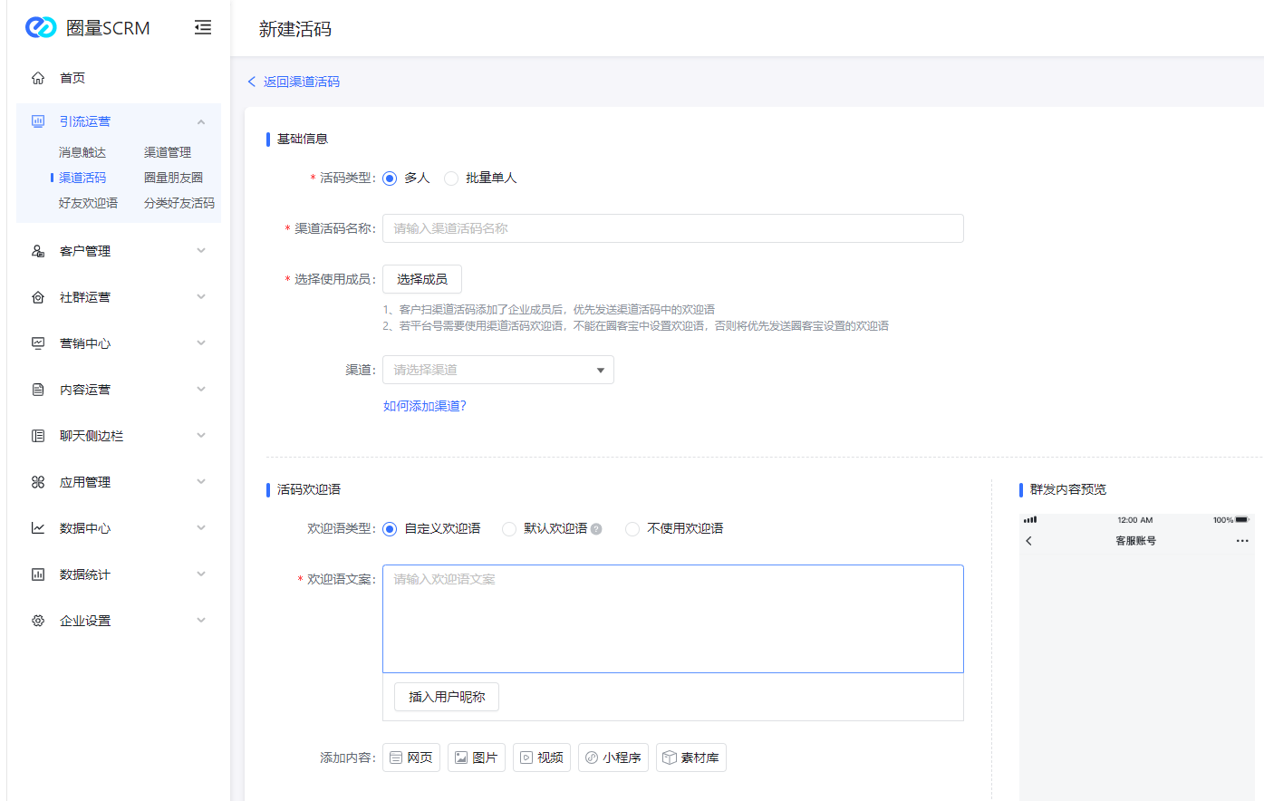The height and width of the screenshot is (801, 1264).
Task: Select the 批量单人 radio option
Action: pos(451,179)
